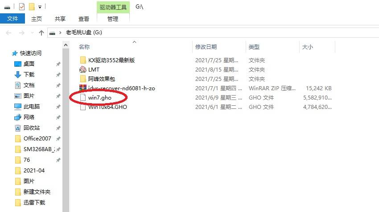Open This PC in the sidebar
Screen dimensions: 379x212
[31, 107]
